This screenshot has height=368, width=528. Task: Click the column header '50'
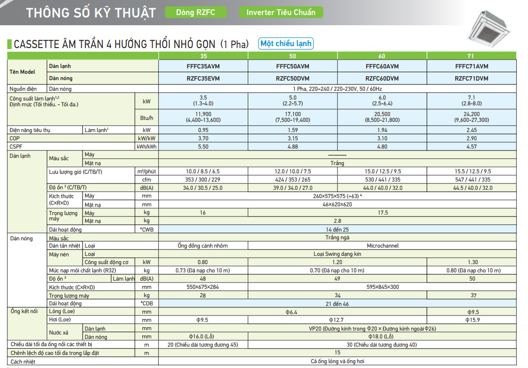[292, 56]
